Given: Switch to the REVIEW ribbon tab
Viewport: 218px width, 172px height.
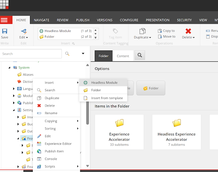Looking at the screenshot, I should 63,20.
